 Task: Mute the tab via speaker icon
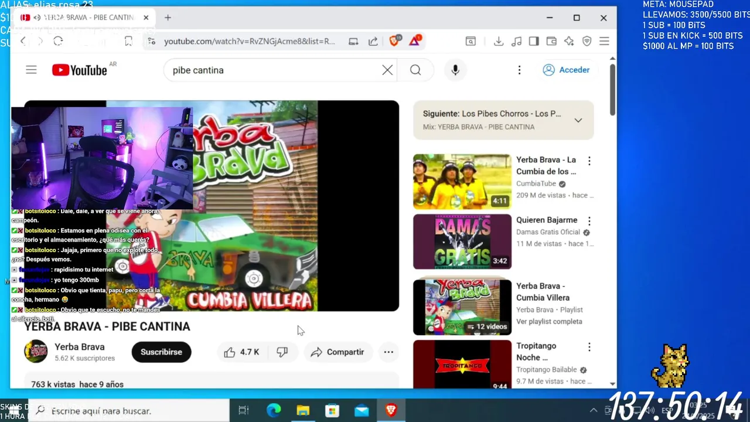tap(37, 18)
